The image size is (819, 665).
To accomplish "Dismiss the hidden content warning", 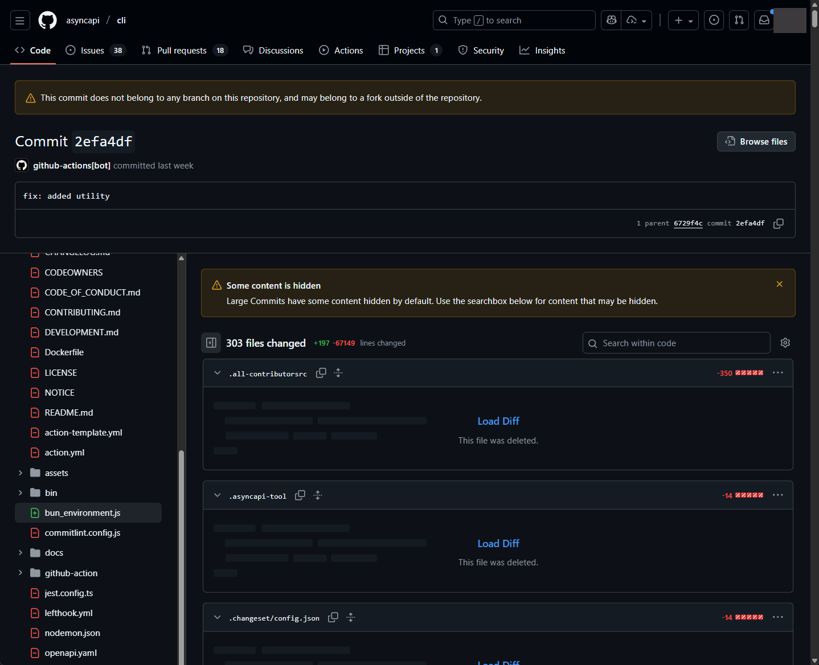I will (x=780, y=284).
